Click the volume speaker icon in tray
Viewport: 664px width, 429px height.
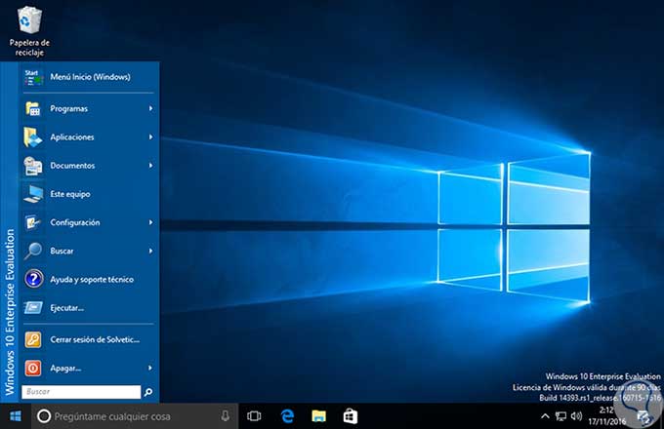[x=576, y=416]
